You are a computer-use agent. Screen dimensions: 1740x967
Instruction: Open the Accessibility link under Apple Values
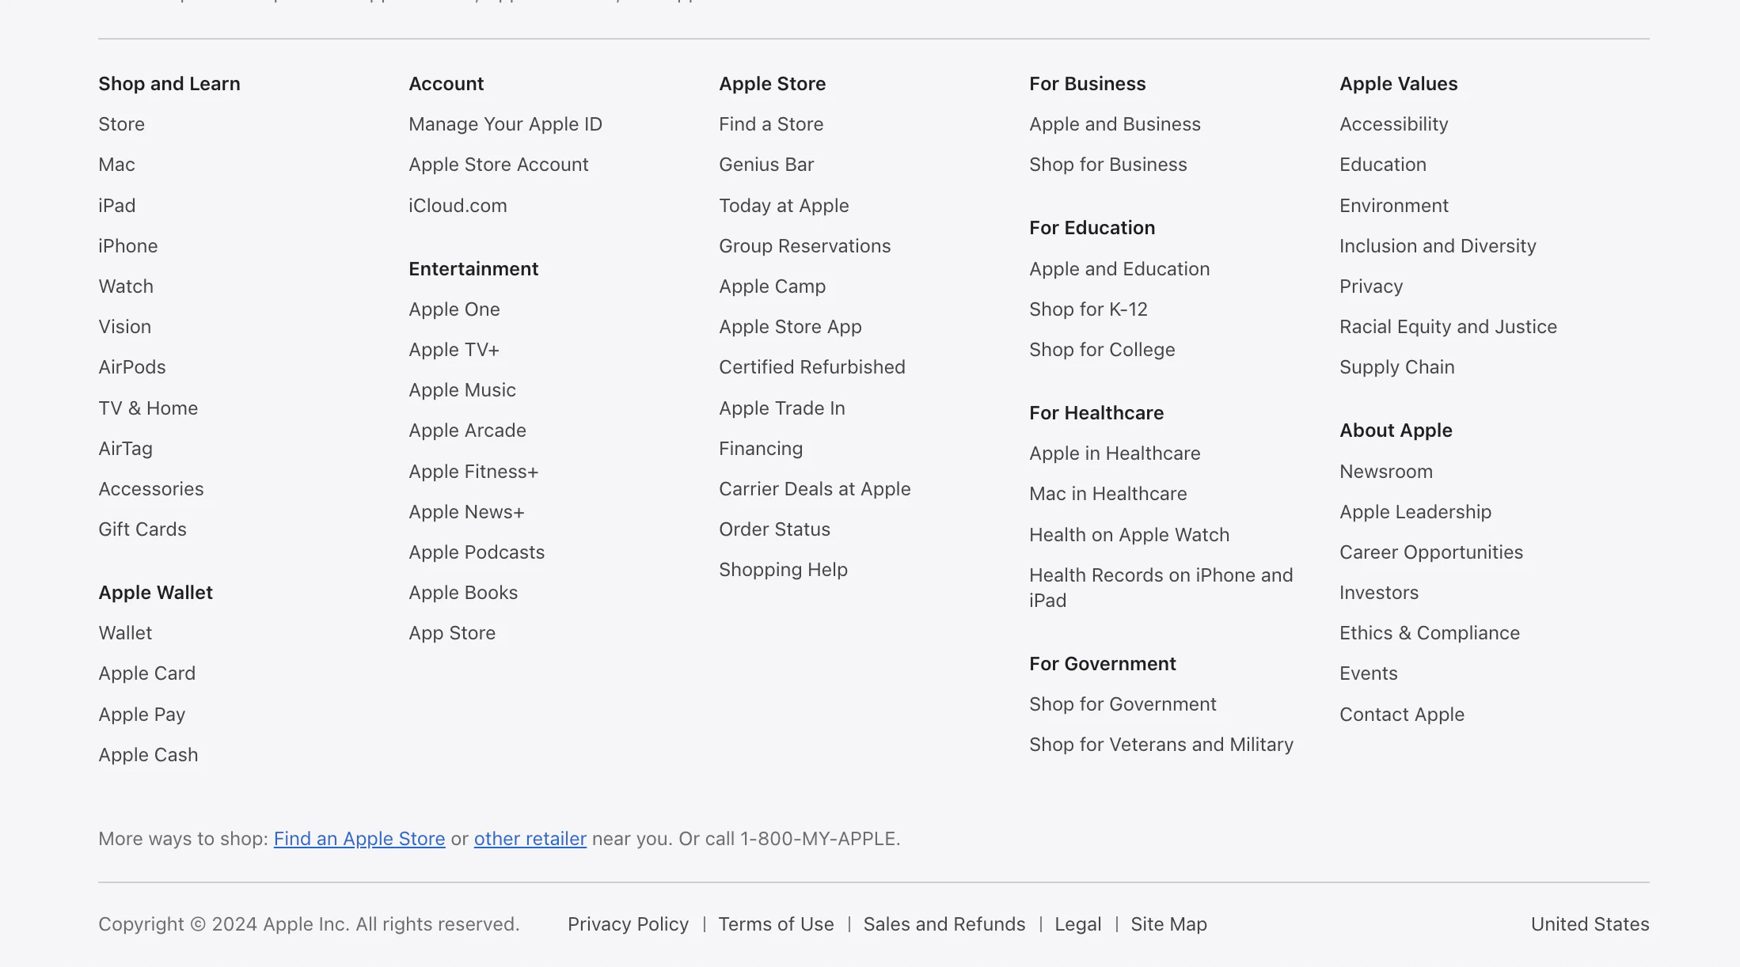pos(1393,124)
